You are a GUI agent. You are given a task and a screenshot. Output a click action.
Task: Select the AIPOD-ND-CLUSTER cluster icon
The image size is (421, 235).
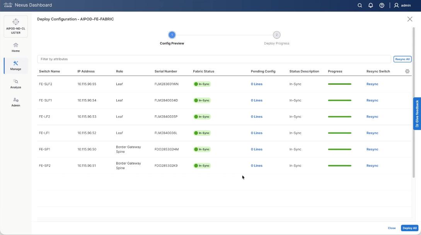click(x=15, y=26)
